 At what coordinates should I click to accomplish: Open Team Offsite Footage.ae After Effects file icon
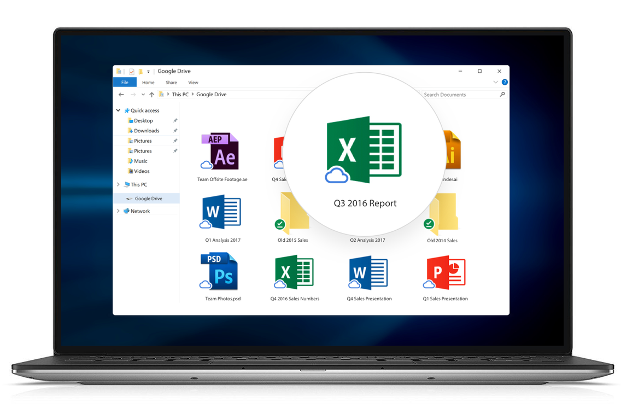point(220,151)
